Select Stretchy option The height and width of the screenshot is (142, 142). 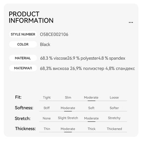(114, 118)
